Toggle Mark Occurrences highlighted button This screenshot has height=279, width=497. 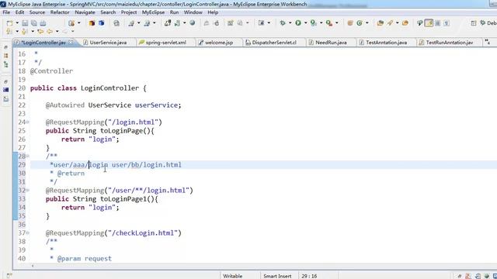click(x=429, y=23)
